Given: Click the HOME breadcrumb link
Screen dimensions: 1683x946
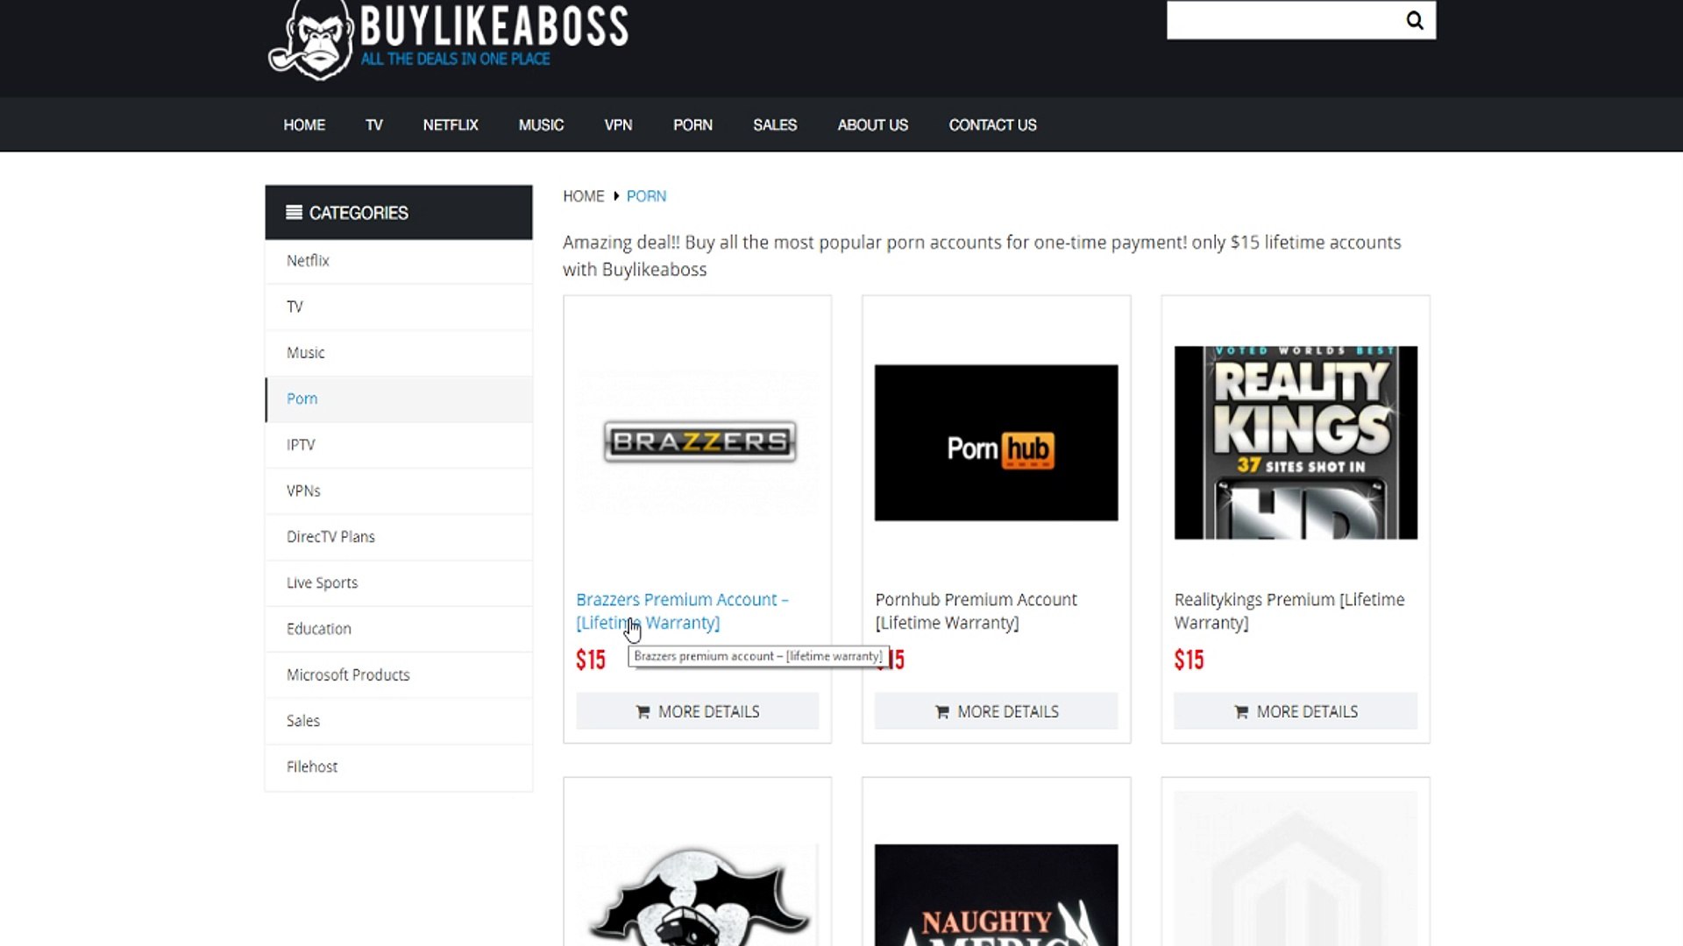Looking at the screenshot, I should pyautogui.click(x=583, y=196).
